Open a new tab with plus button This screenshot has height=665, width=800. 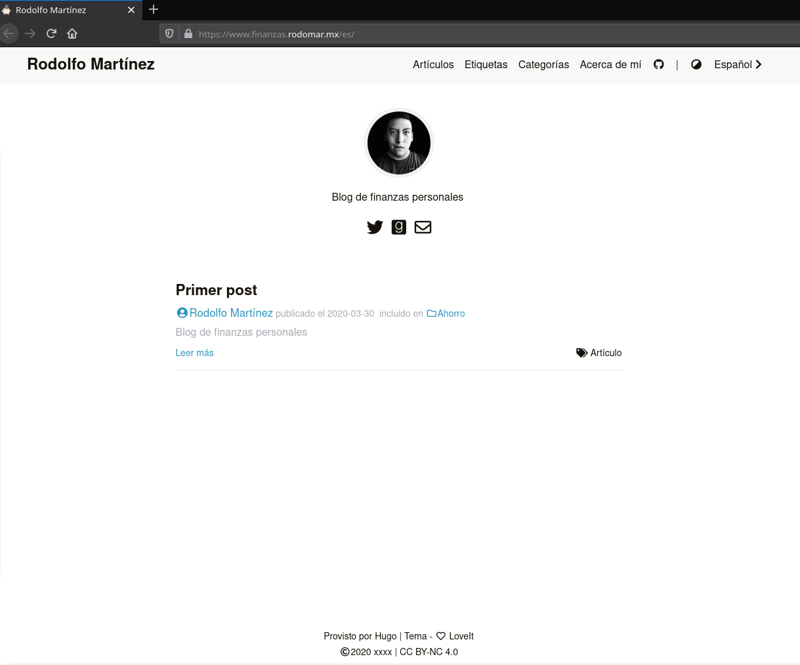[154, 9]
